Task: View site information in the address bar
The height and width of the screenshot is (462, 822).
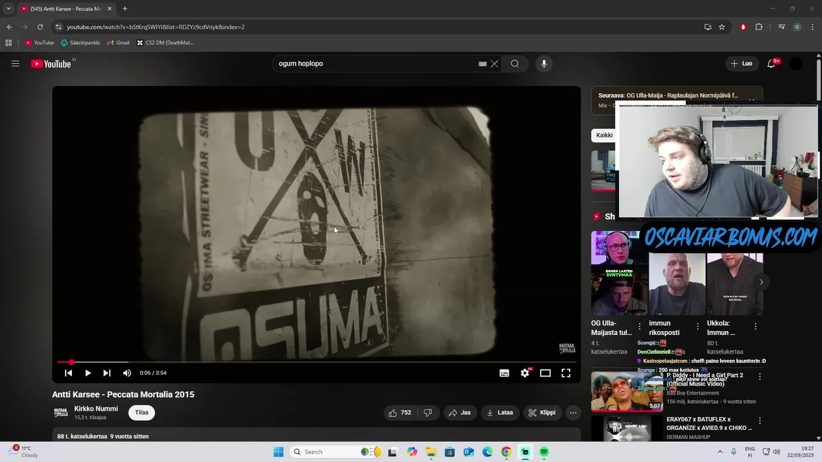Action: click(58, 27)
